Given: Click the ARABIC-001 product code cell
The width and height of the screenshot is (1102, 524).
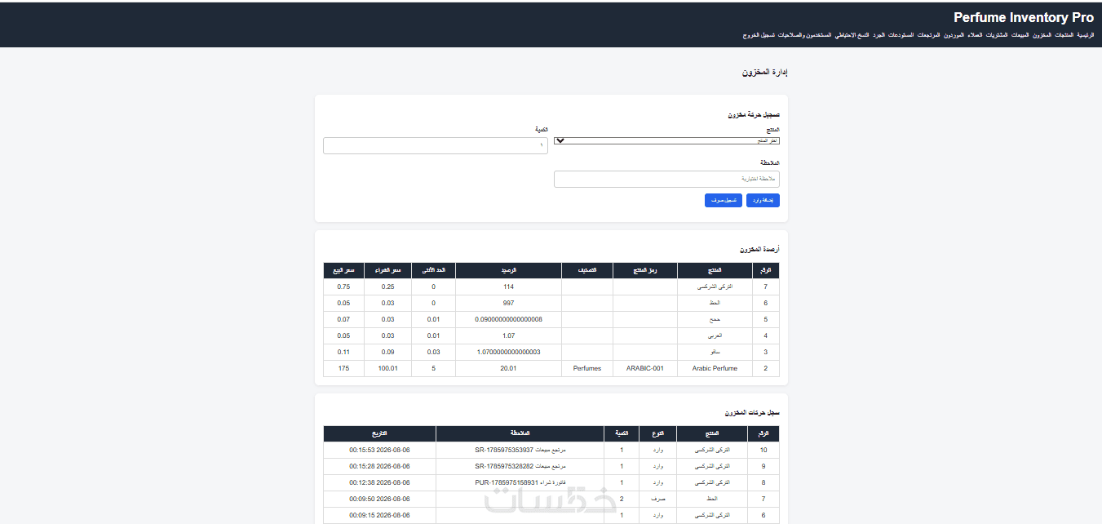Looking at the screenshot, I should click(x=645, y=368).
